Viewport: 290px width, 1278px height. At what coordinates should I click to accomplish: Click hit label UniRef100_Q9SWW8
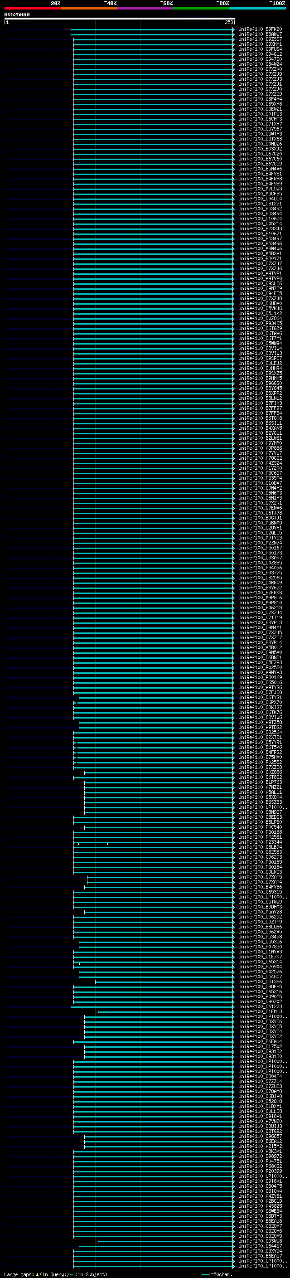point(260,1241)
